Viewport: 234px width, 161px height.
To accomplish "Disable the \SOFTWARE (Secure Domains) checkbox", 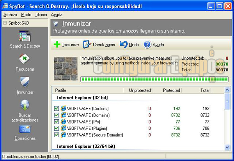I will [57, 135].
